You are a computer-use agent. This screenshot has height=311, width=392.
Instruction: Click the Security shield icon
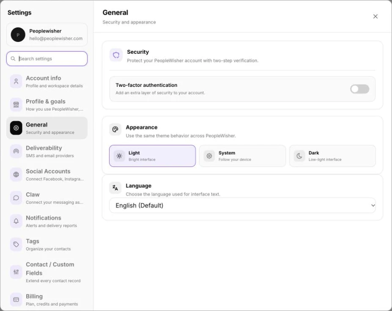point(116,55)
